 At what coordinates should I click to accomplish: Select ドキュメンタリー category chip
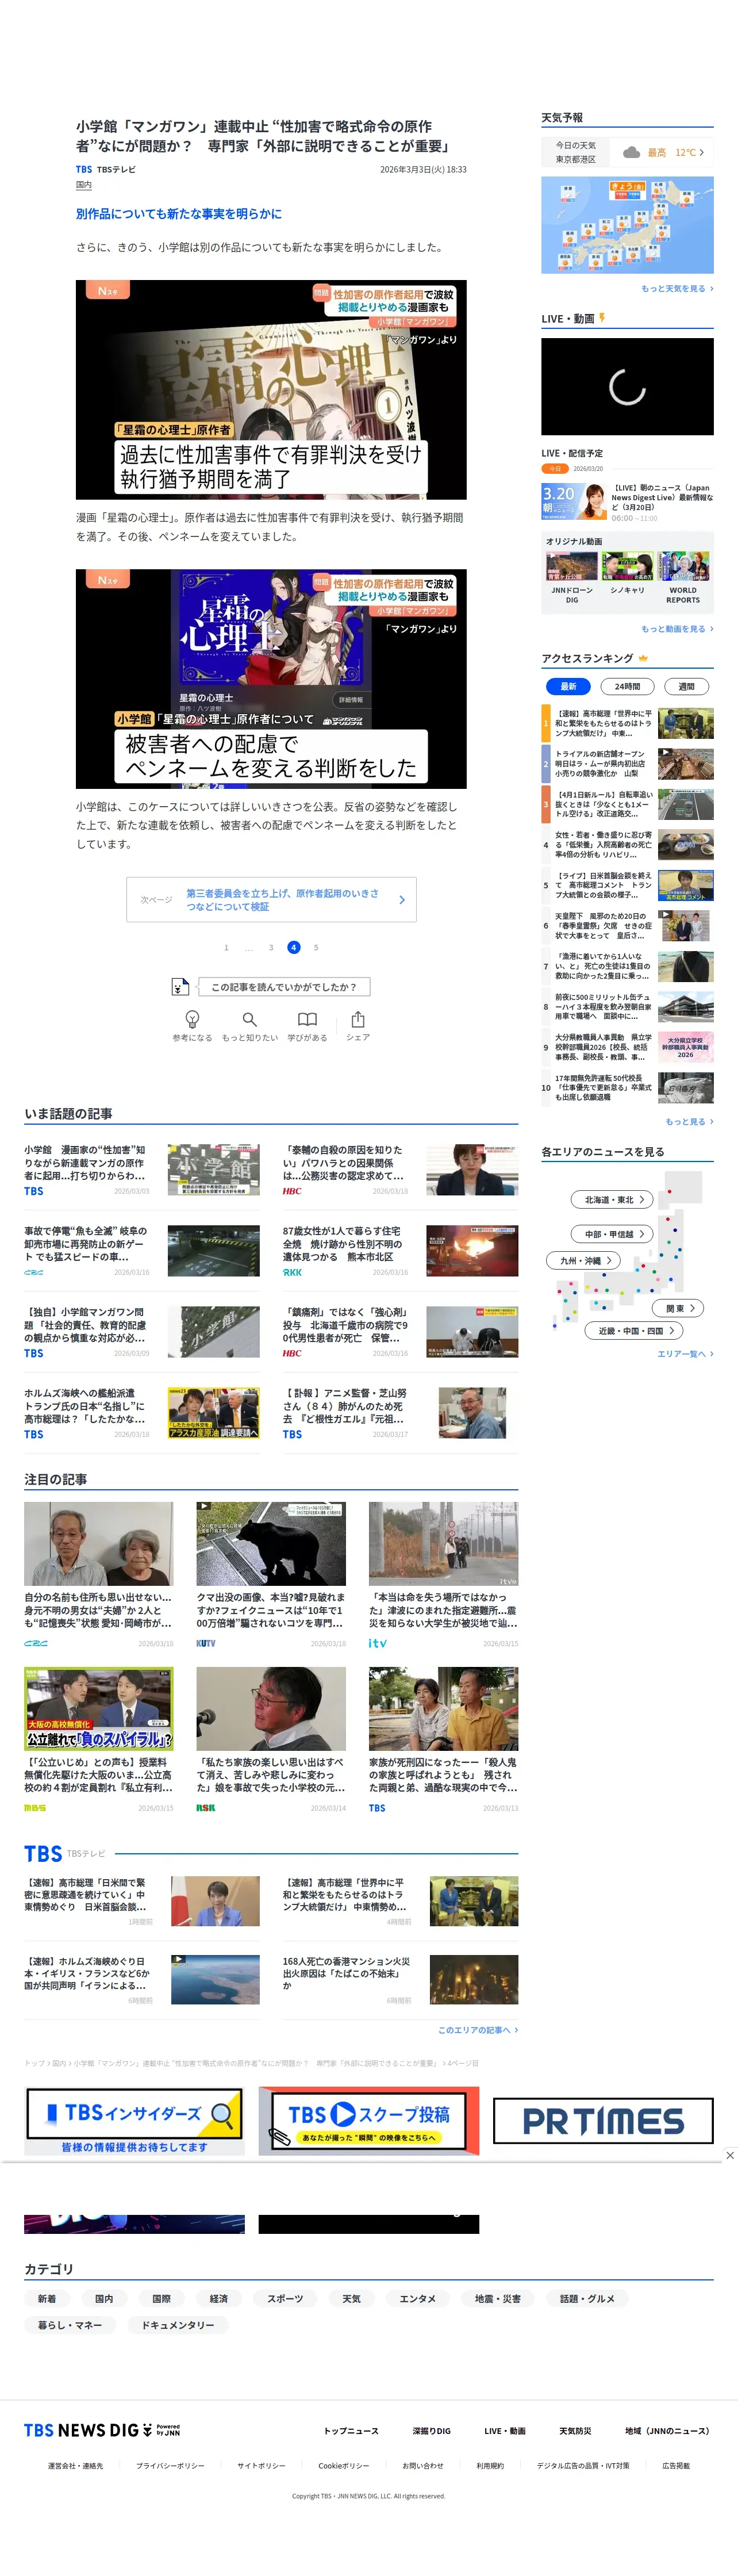(x=178, y=2325)
